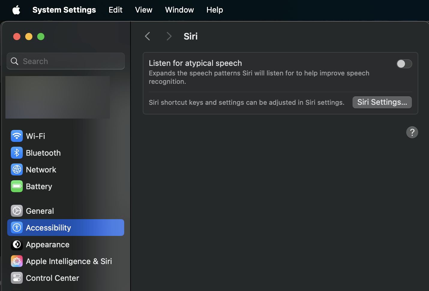Select the Bluetooth label in sidebar
The image size is (429, 291).
point(43,153)
